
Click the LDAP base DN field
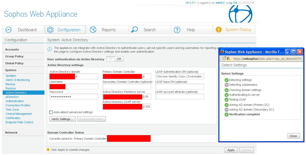coord(180,86)
